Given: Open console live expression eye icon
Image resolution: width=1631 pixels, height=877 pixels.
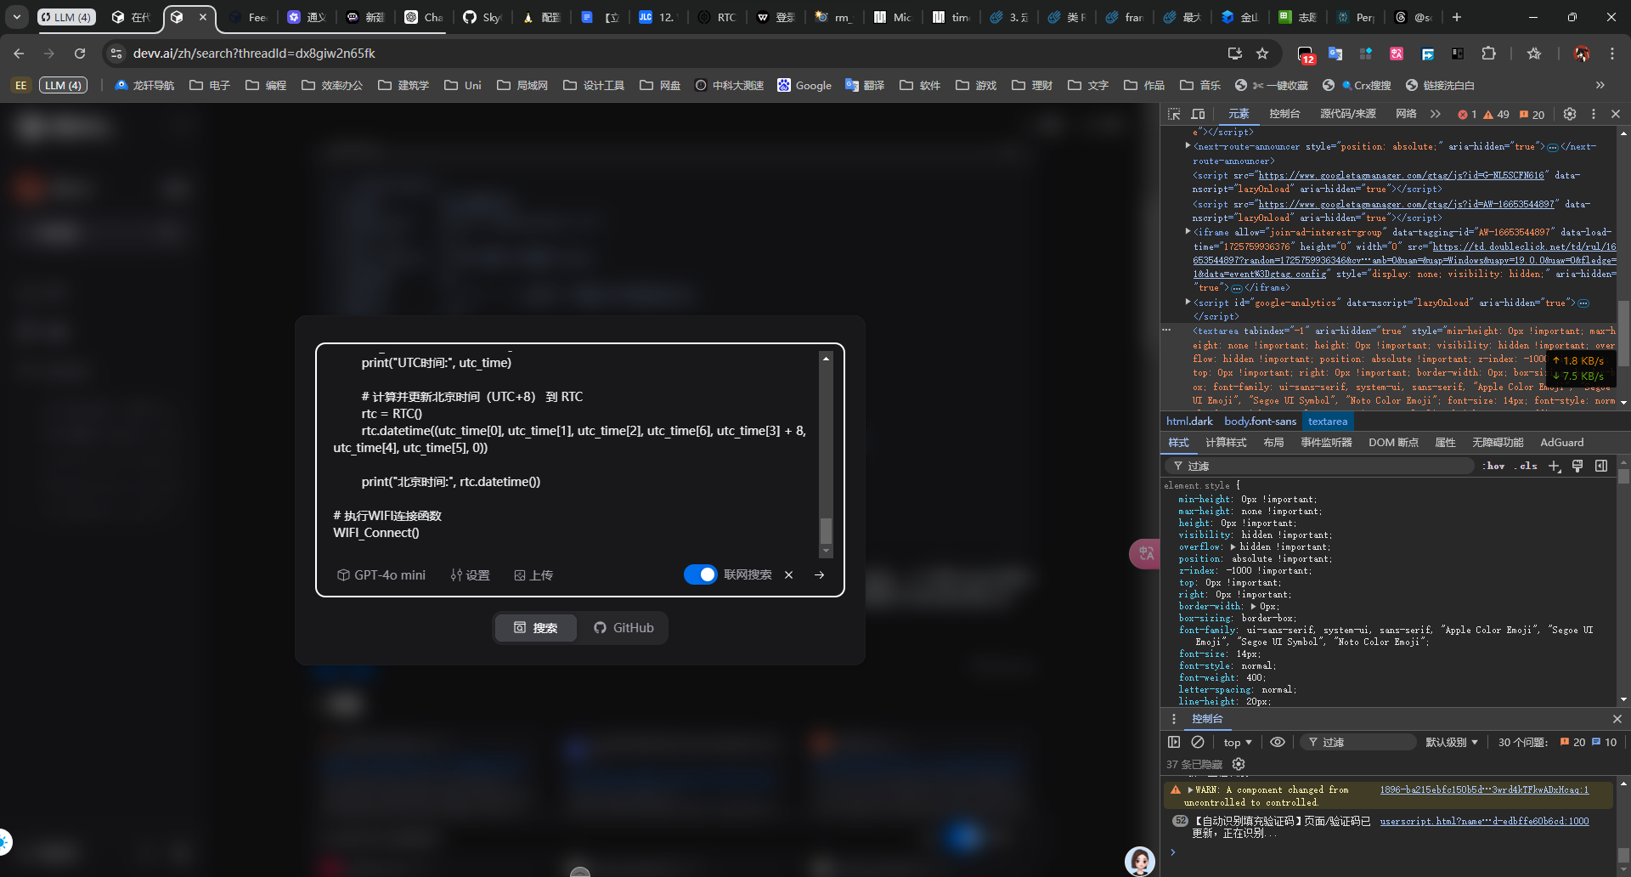Looking at the screenshot, I should pyautogui.click(x=1277, y=742).
